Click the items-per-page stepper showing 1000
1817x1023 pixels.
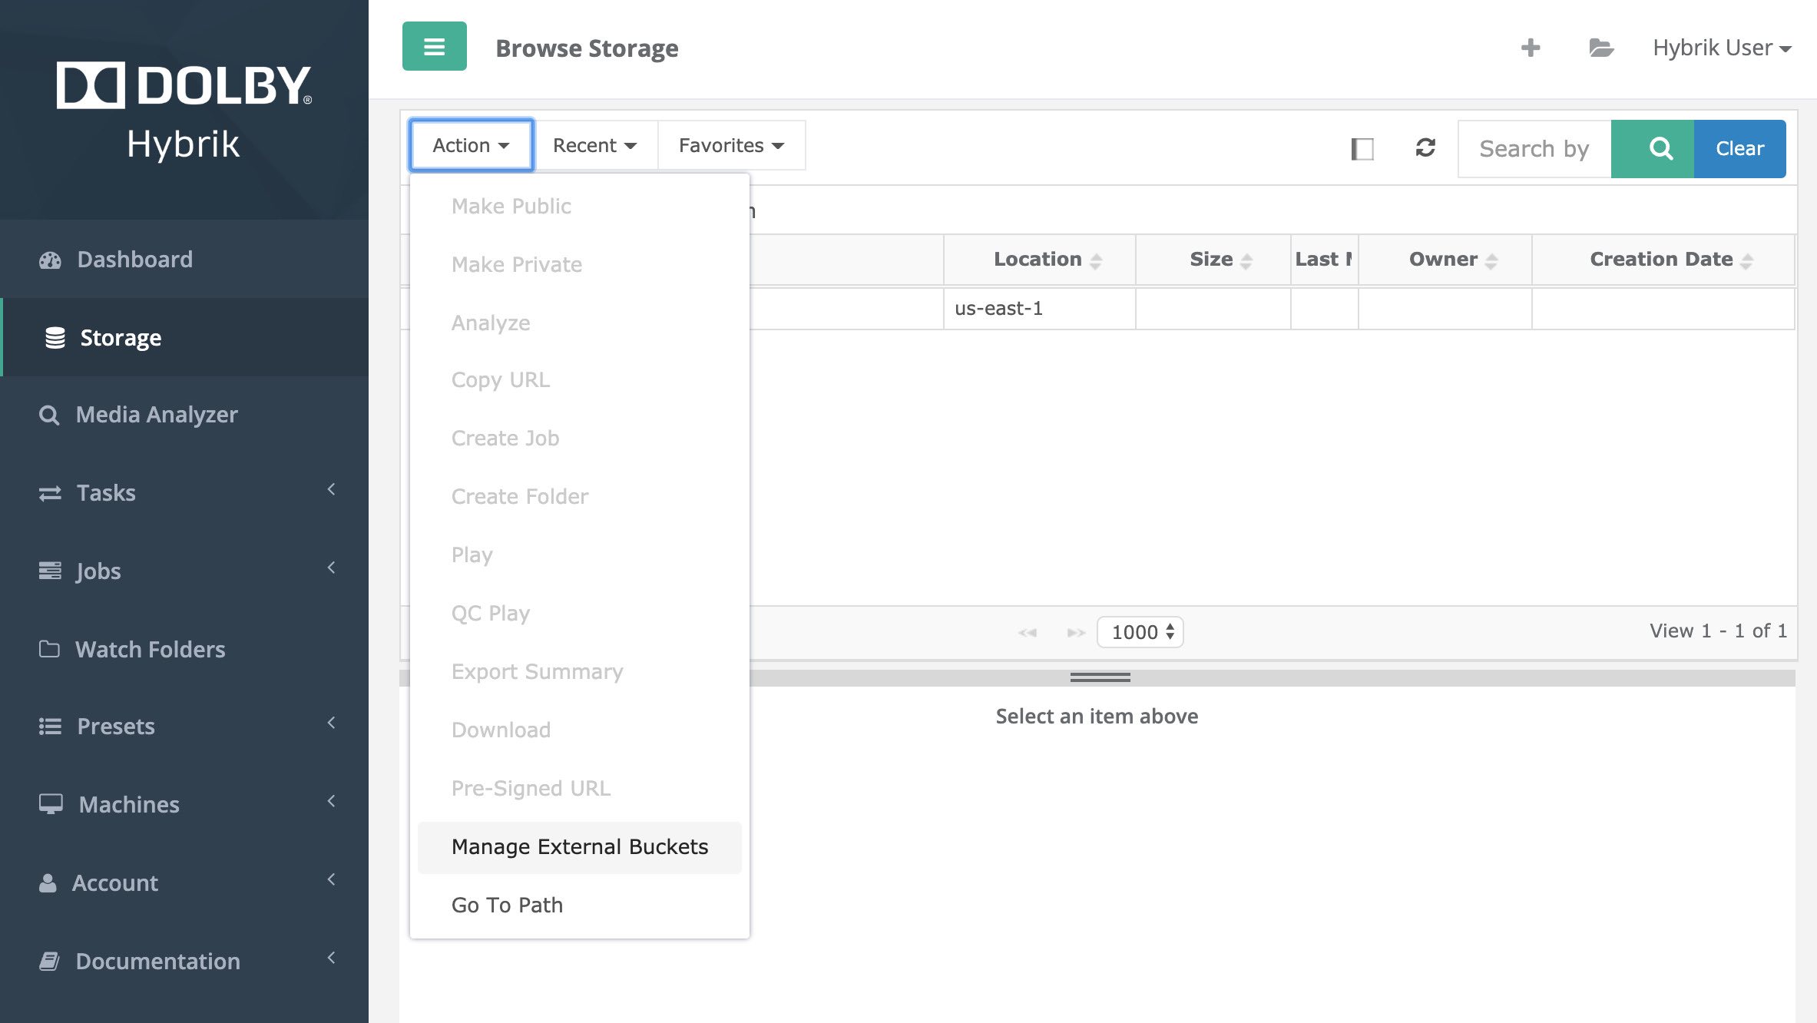tap(1138, 631)
